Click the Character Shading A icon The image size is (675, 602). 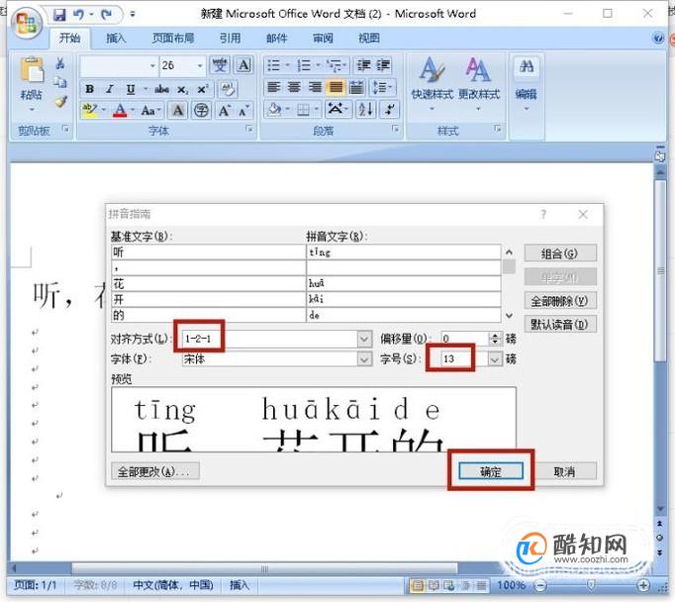pyautogui.click(x=178, y=110)
